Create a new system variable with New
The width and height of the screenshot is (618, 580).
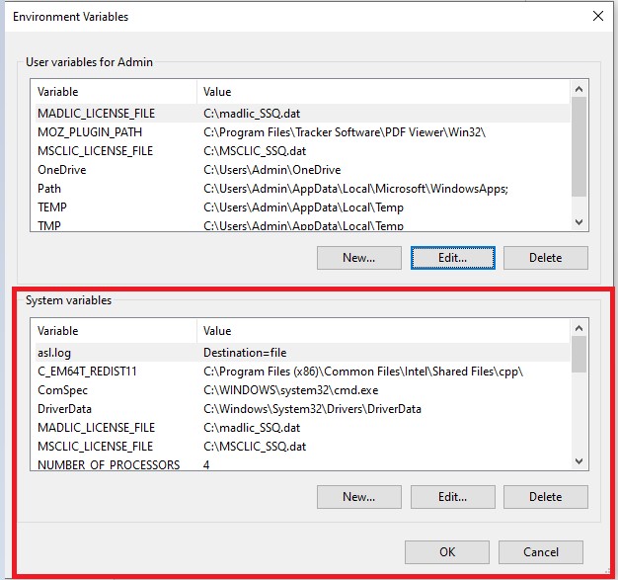(x=358, y=497)
